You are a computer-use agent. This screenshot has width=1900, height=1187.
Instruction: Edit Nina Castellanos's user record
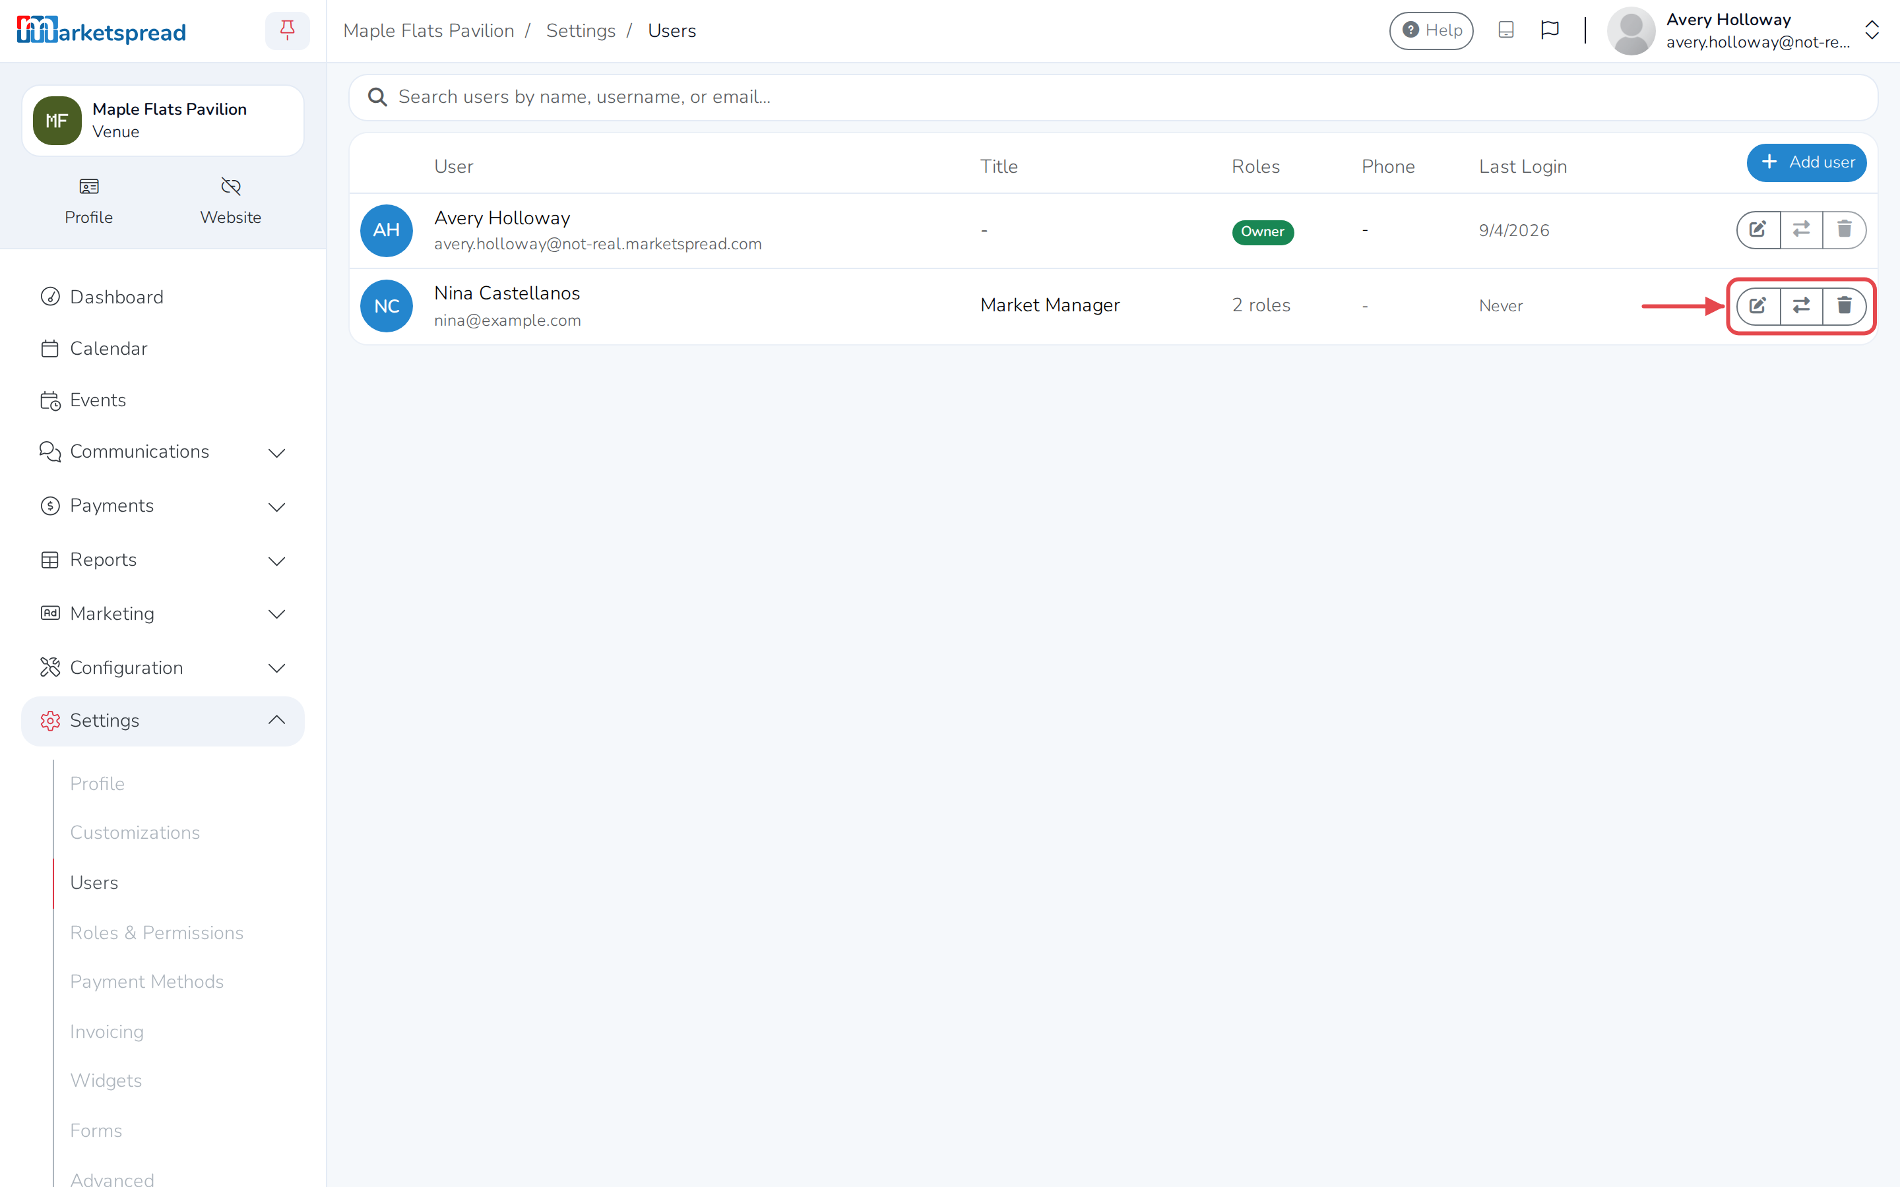coord(1758,305)
